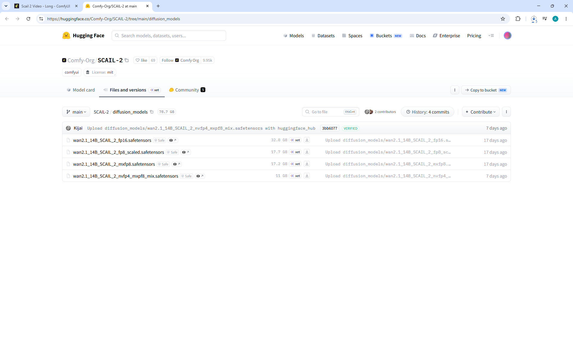
Task: Open the License: mit tag
Action: tap(100, 72)
